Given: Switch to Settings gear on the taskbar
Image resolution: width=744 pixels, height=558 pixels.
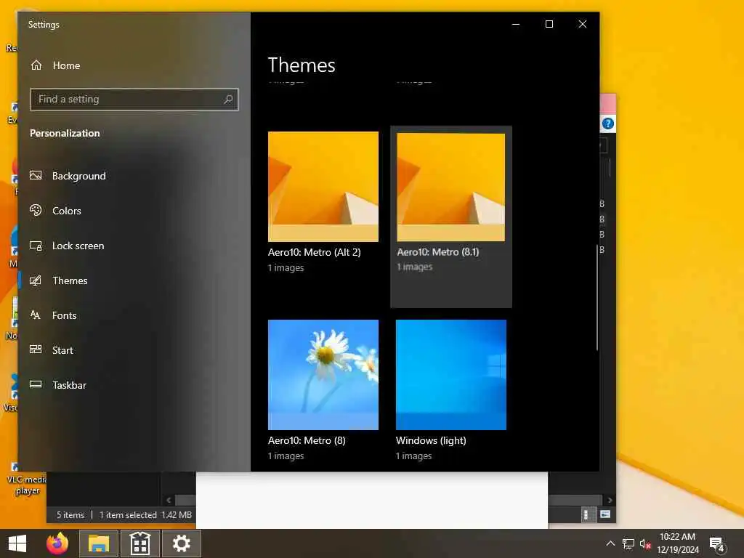Looking at the screenshot, I should (x=181, y=543).
